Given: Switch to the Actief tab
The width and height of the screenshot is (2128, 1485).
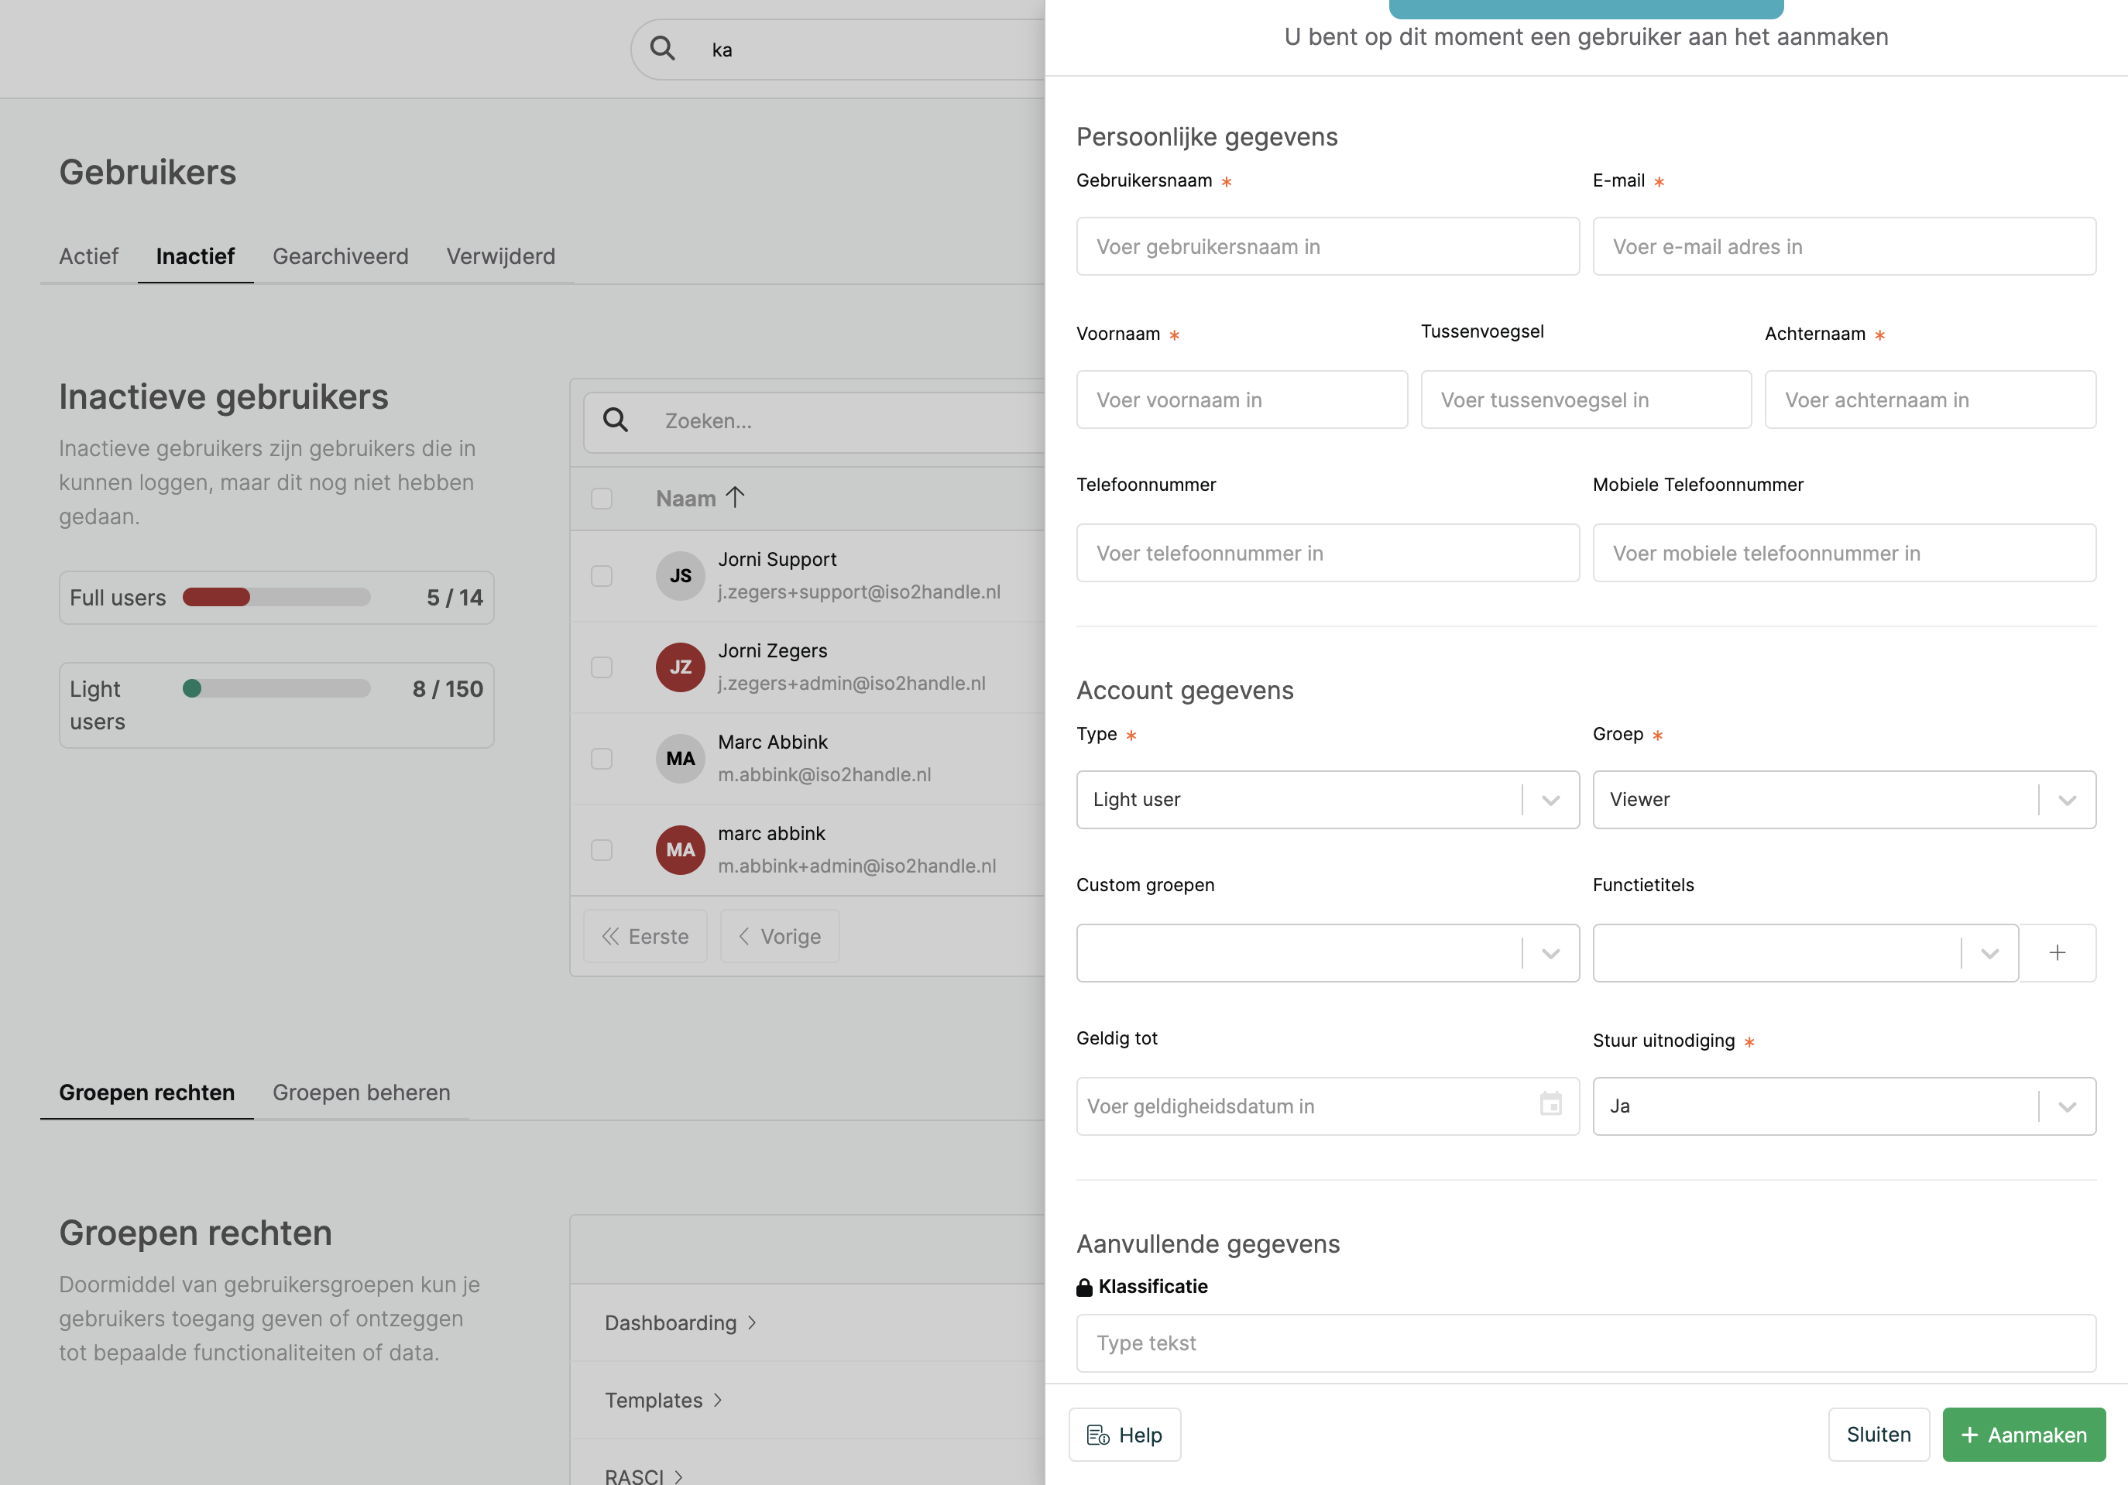Looking at the screenshot, I should tap(89, 256).
